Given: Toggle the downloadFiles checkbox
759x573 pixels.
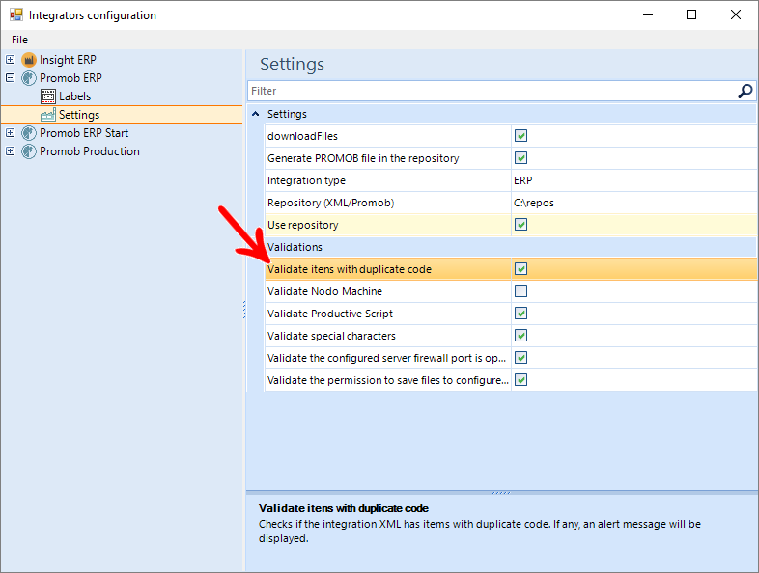Looking at the screenshot, I should pos(520,136).
